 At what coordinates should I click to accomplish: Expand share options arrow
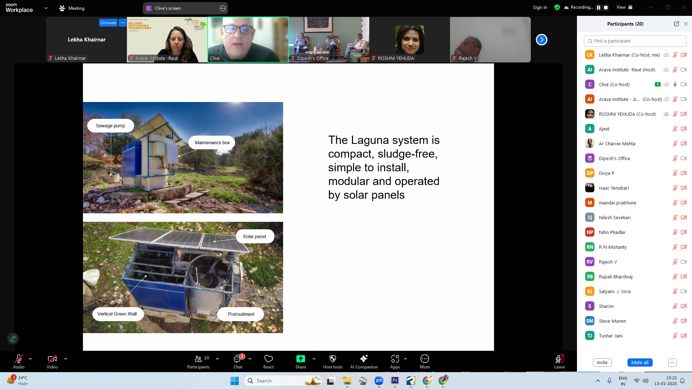point(314,359)
